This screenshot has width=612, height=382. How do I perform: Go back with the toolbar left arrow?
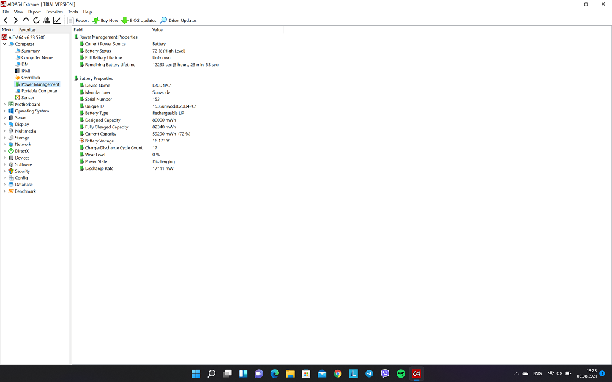6,20
